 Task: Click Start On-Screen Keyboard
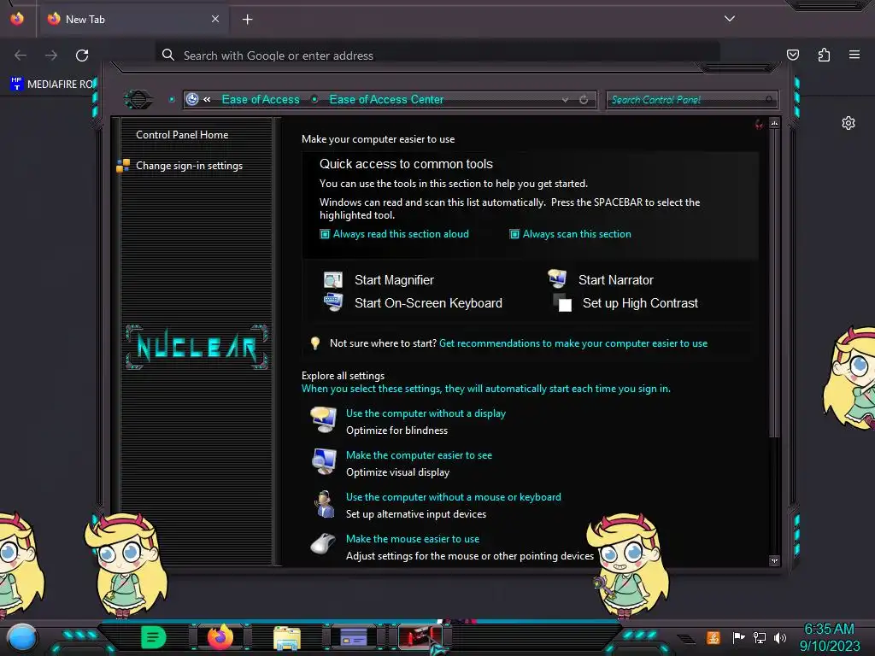[428, 303]
